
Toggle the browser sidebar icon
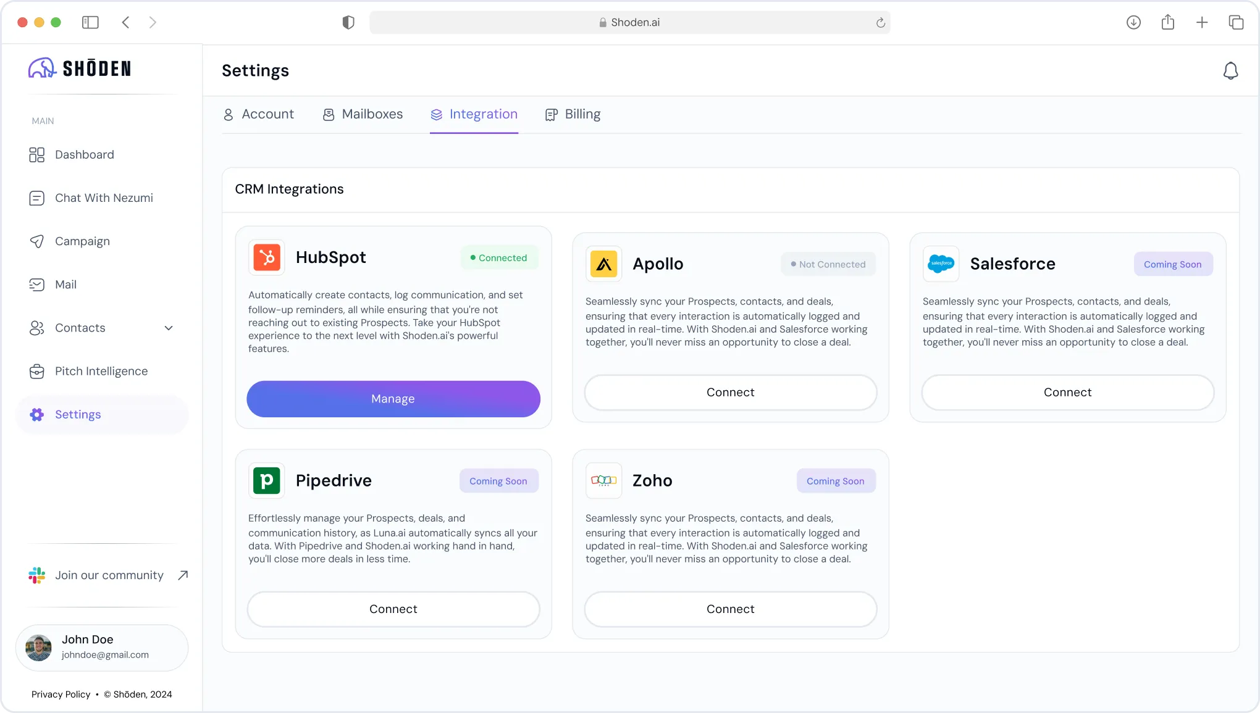[90, 22]
